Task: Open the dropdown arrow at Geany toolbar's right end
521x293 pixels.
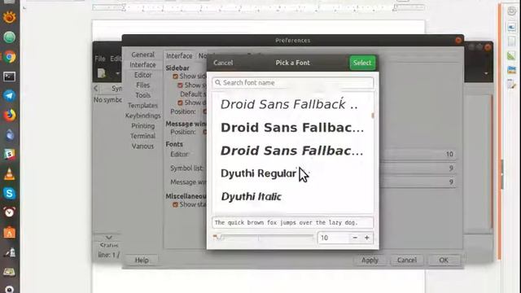Action: click(x=486, y=73)
